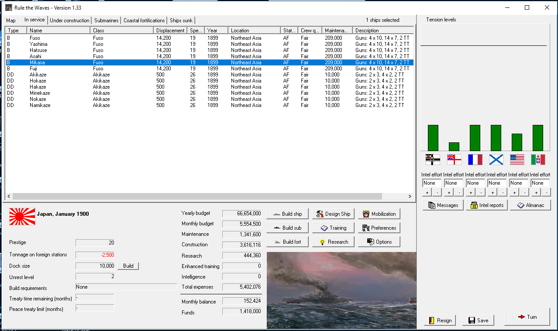Increase intel effort on Italy
The height and width of the screenshot is (331, 558).
coord(536,192)
